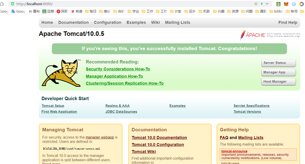Viewport: 305px width, 164px height.
Task: Click the blue round extension icon
Action: coord(294,4)
